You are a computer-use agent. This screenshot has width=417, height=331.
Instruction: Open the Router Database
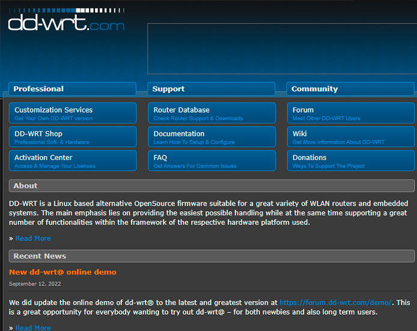pyautogui.click(x=212, y=113)
